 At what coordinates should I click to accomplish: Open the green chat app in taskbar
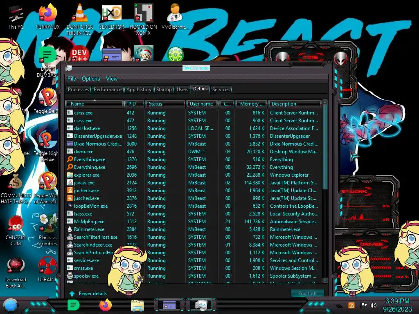74,305
